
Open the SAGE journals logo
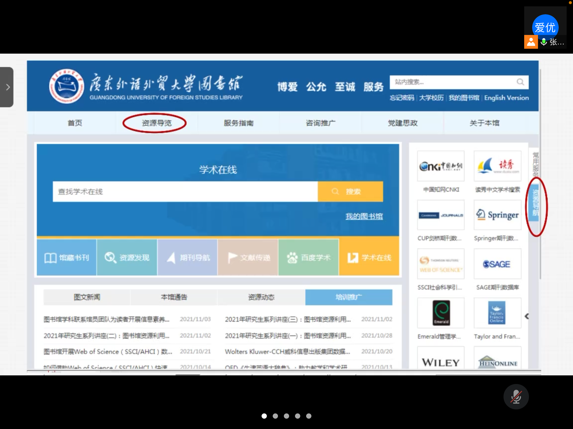pos(497,264)
